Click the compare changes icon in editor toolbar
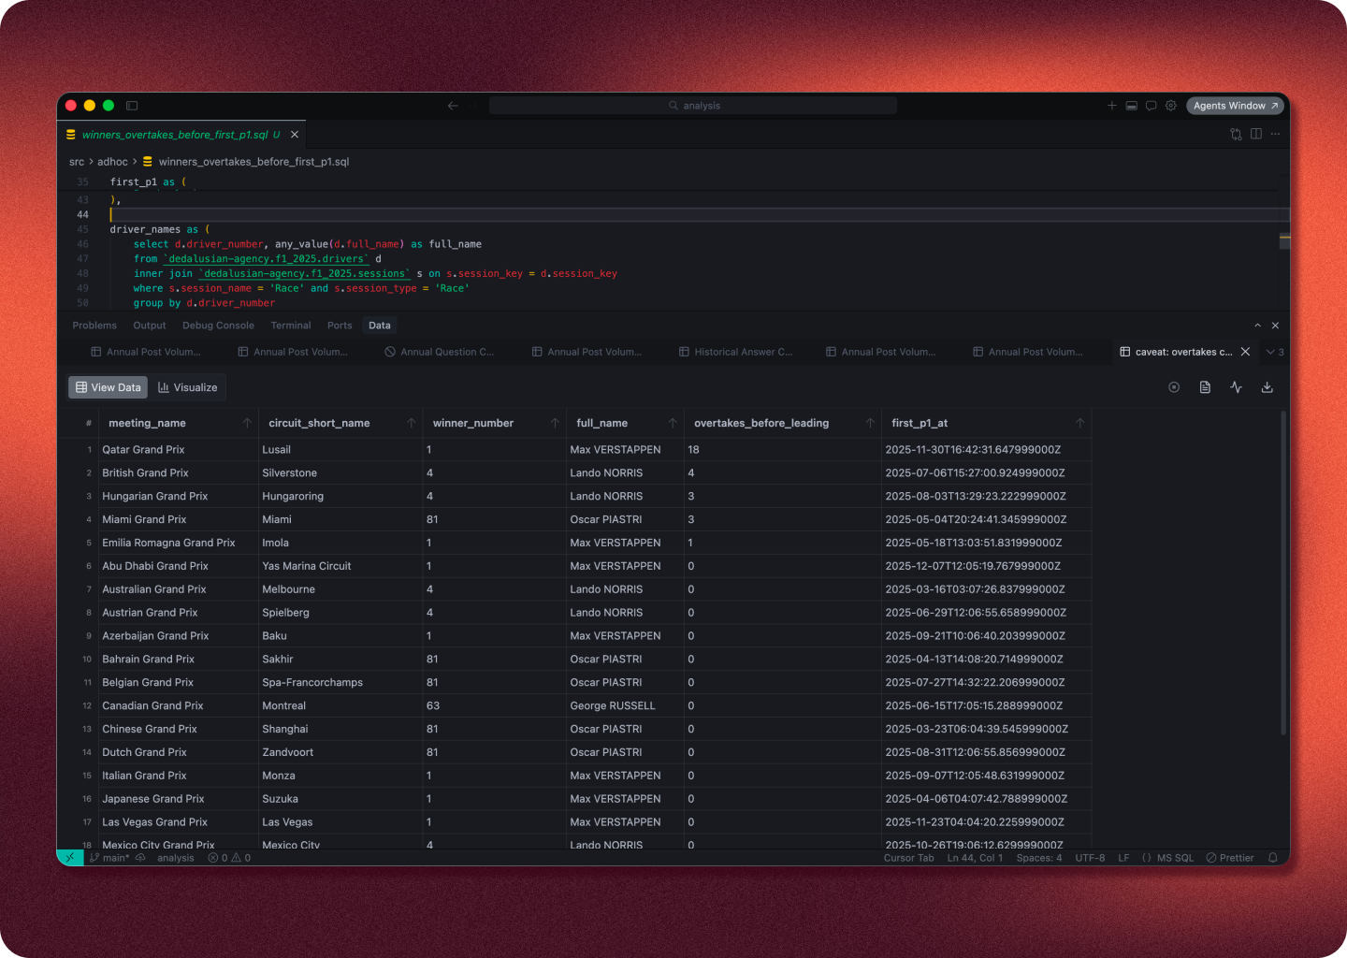The height and width of the screenshot is (958, 1347). 1237,134
